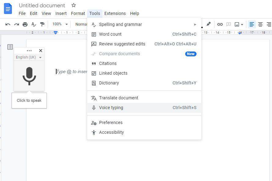The height and width of the screenshot is (181, 272).
Task: Open the File menu
Action: (x=22, y=13)
